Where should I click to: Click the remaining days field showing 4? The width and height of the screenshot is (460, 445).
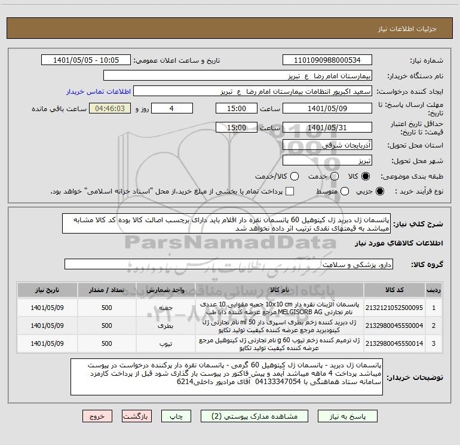[x=172, y=108]
